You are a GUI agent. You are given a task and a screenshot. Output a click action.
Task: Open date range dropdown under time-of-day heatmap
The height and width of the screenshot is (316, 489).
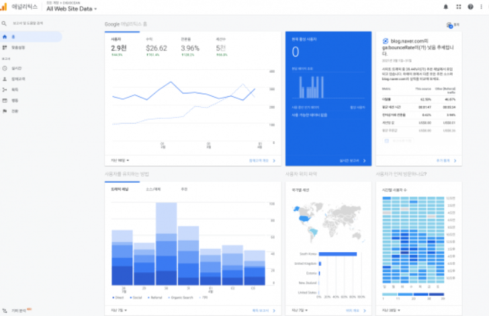tap(391, 311)
